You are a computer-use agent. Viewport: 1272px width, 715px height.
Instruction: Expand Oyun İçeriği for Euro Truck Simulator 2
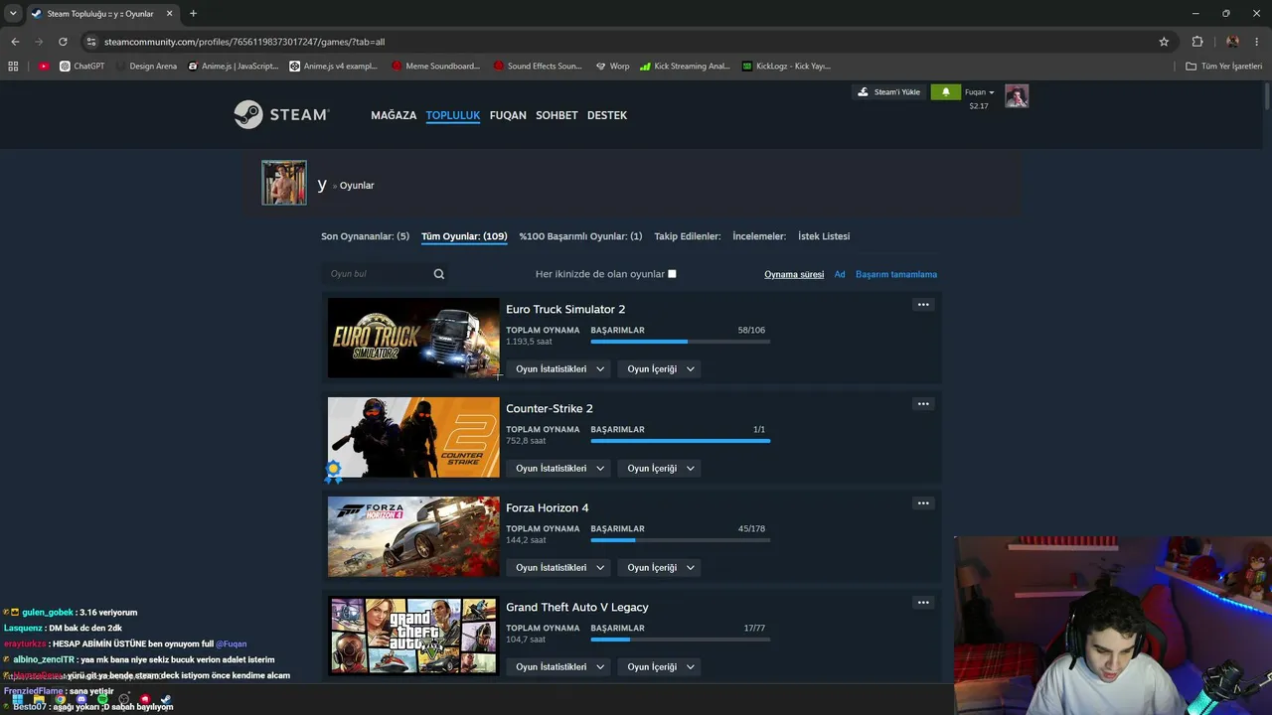pyautogui.click(x=660, y=369)
